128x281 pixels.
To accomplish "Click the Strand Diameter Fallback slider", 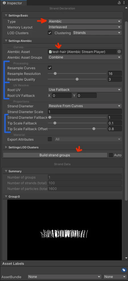I will pos(77,117).
